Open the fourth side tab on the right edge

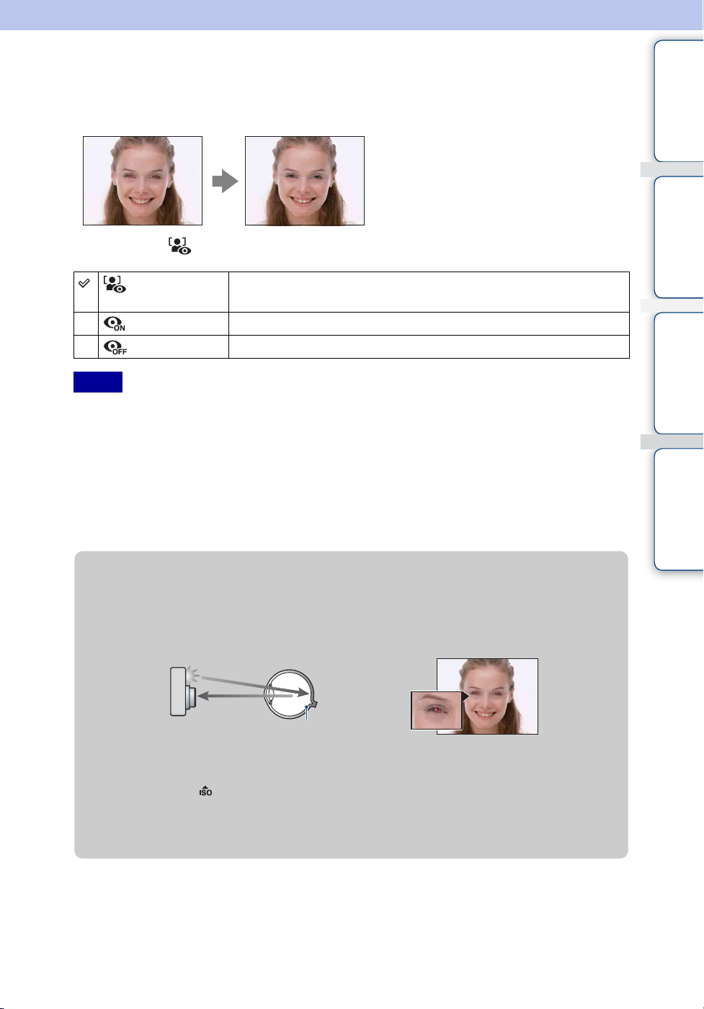pos(679,509)
